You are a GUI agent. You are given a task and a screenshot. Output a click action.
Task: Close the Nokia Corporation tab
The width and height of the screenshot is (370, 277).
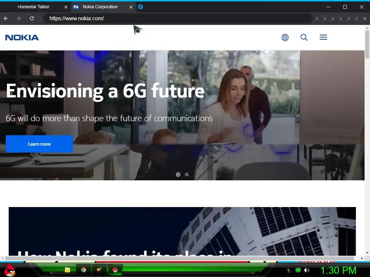point(131,7)
